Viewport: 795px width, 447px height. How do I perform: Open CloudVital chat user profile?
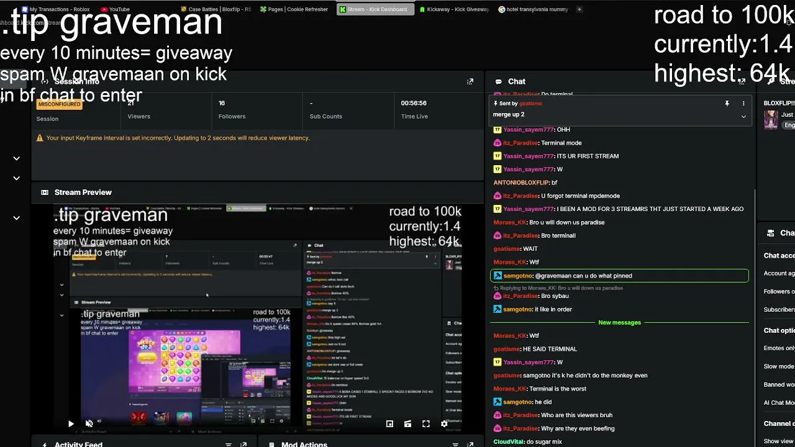(x=509, y=442)
